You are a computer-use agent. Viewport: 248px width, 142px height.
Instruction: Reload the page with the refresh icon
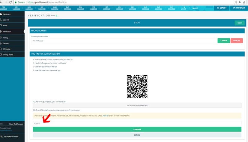pos(11,2)
